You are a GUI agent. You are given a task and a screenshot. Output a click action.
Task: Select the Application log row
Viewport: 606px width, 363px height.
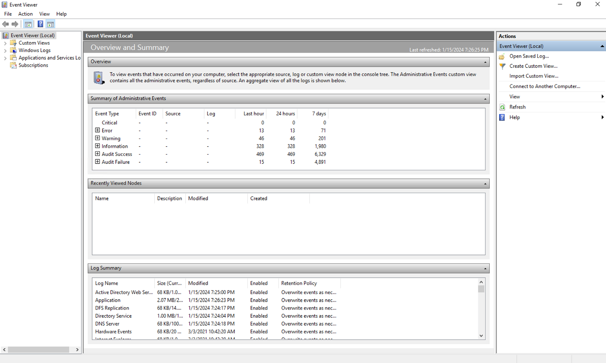click(216, 300)
